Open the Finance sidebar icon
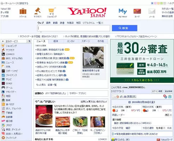The width and height of the screenshot is (174, 141). [3, 75]
